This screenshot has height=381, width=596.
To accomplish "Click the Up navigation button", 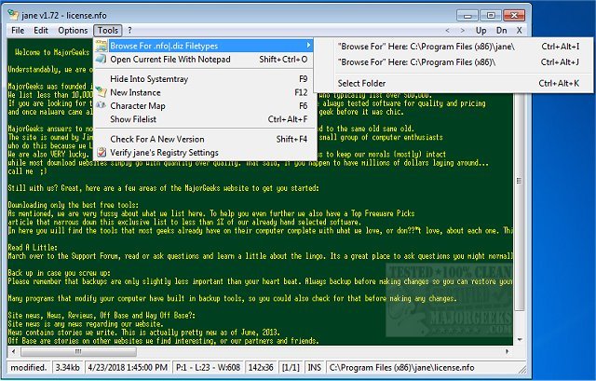I will [x=481, y=31].
